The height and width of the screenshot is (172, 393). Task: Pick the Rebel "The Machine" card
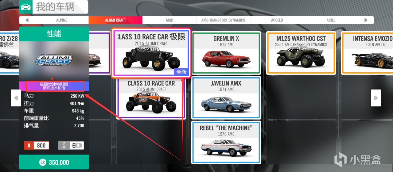(x=226, y=143)
